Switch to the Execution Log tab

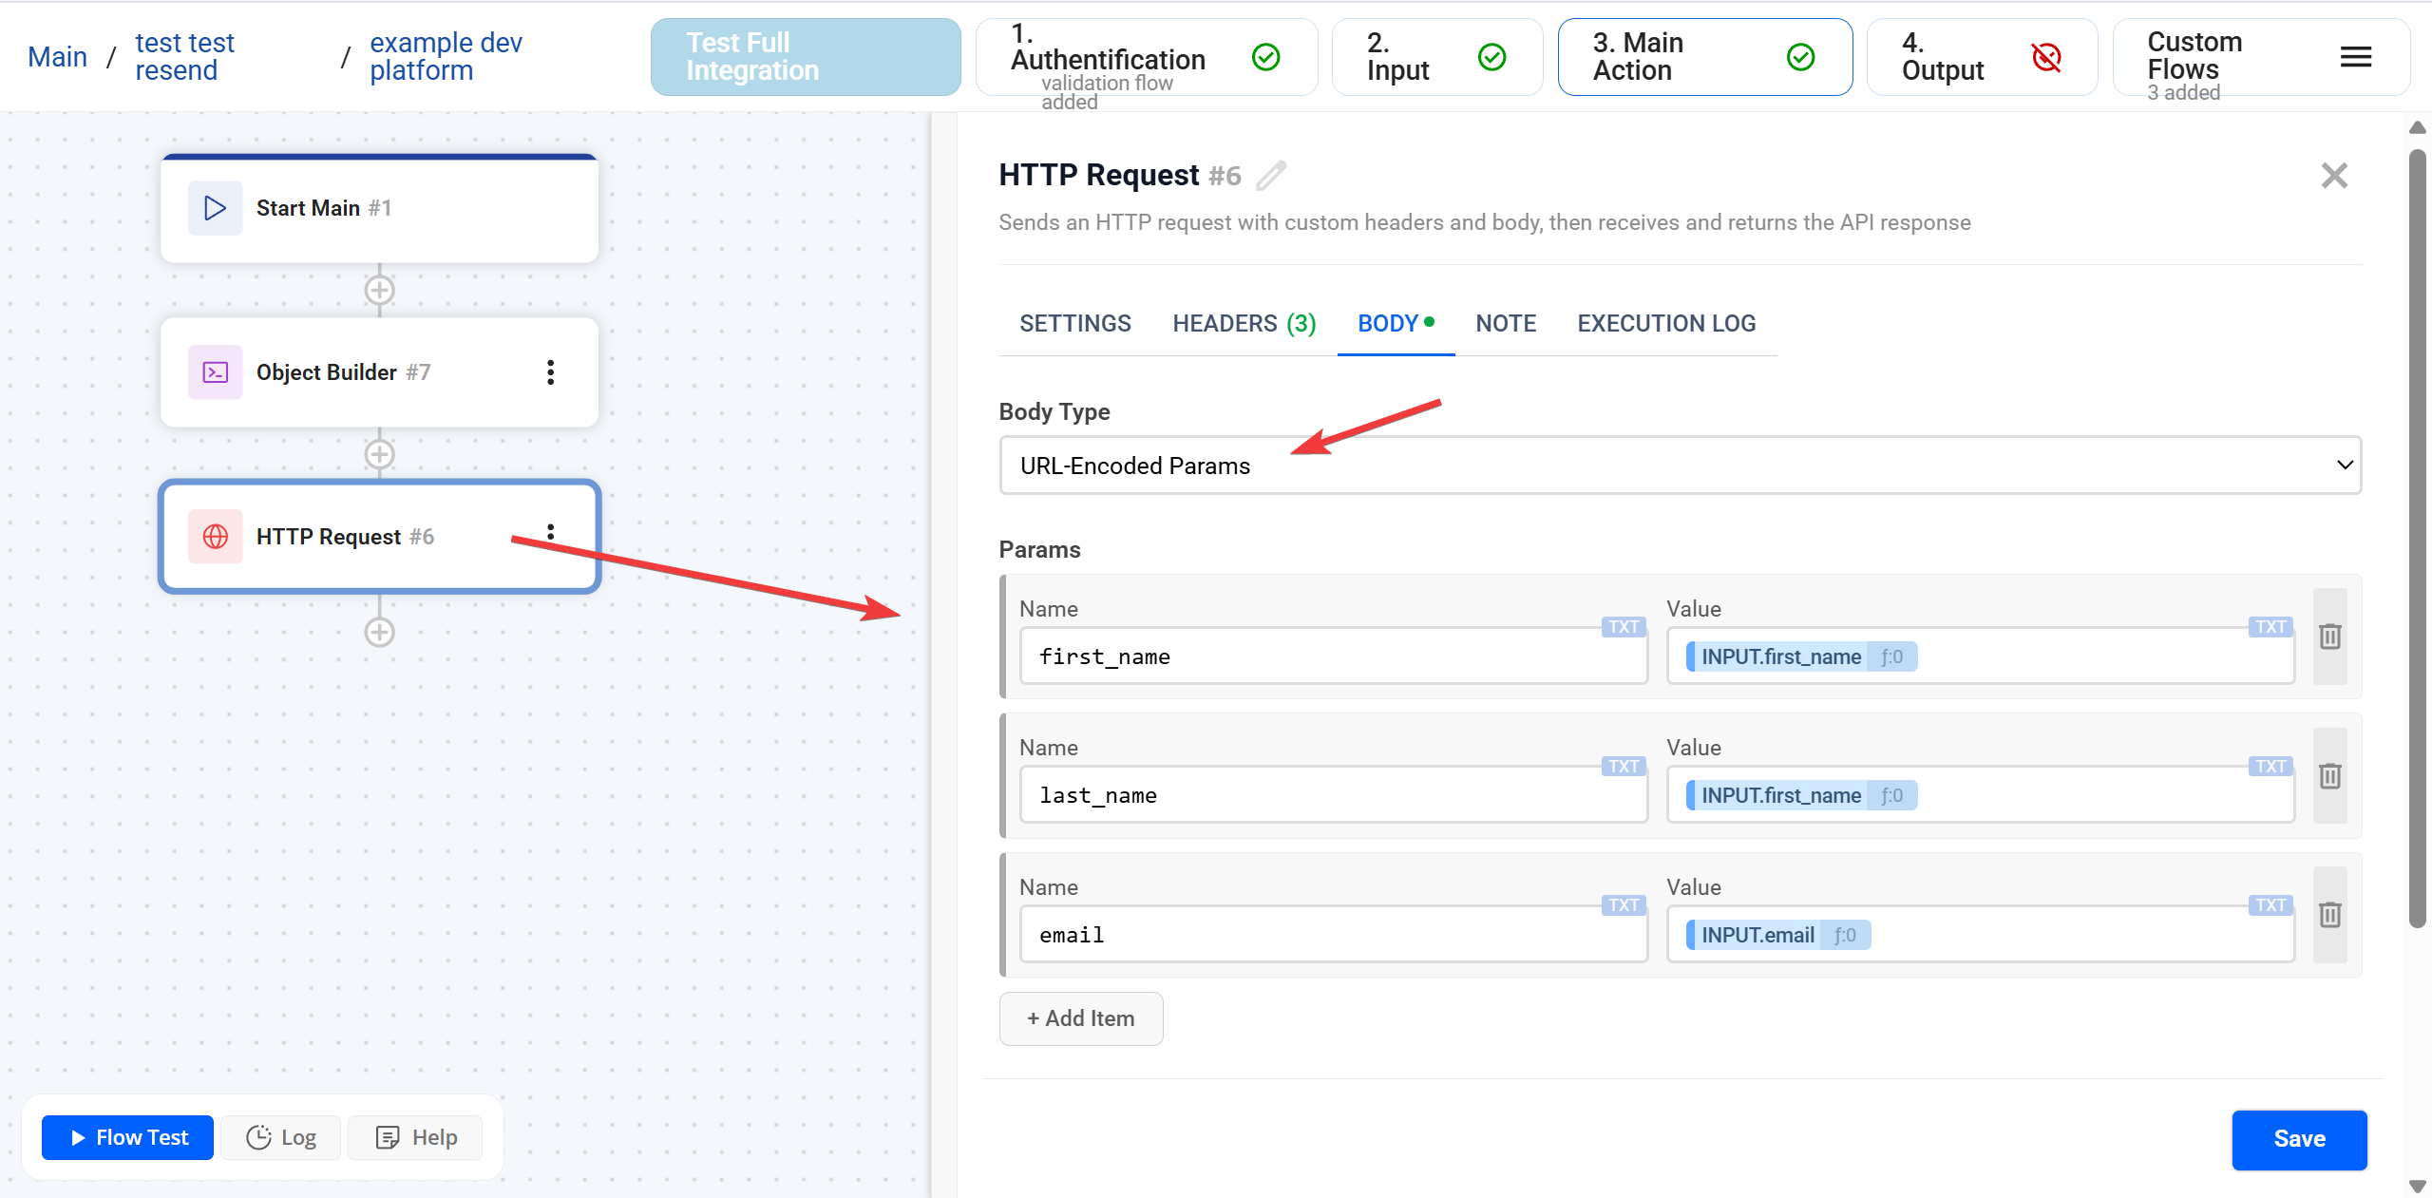pyautogui.click(x=1665, y=323)
